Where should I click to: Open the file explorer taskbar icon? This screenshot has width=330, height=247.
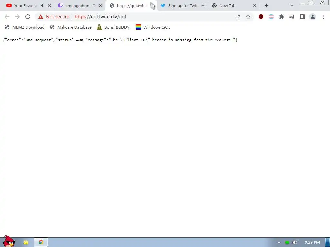[26, 242]
